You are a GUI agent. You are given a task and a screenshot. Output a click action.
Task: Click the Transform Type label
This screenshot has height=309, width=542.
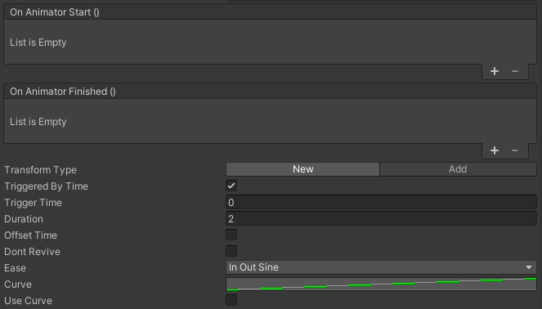coord(40,170)
